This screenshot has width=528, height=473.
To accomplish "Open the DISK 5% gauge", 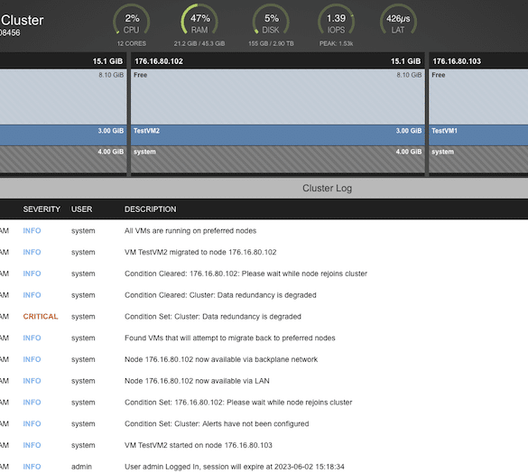I will (271, 20).
